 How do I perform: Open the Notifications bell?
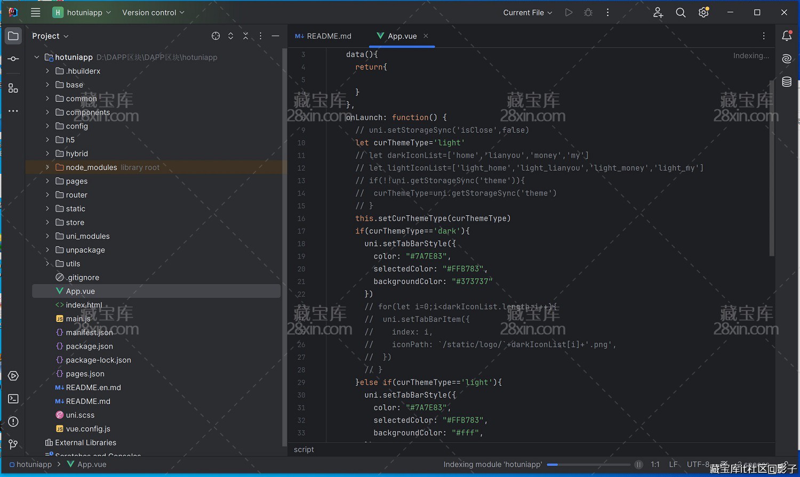click(x=787, y=36)
